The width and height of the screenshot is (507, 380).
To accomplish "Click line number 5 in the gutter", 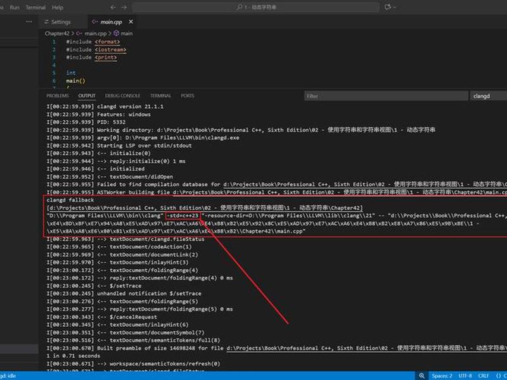I will (54, 73).
